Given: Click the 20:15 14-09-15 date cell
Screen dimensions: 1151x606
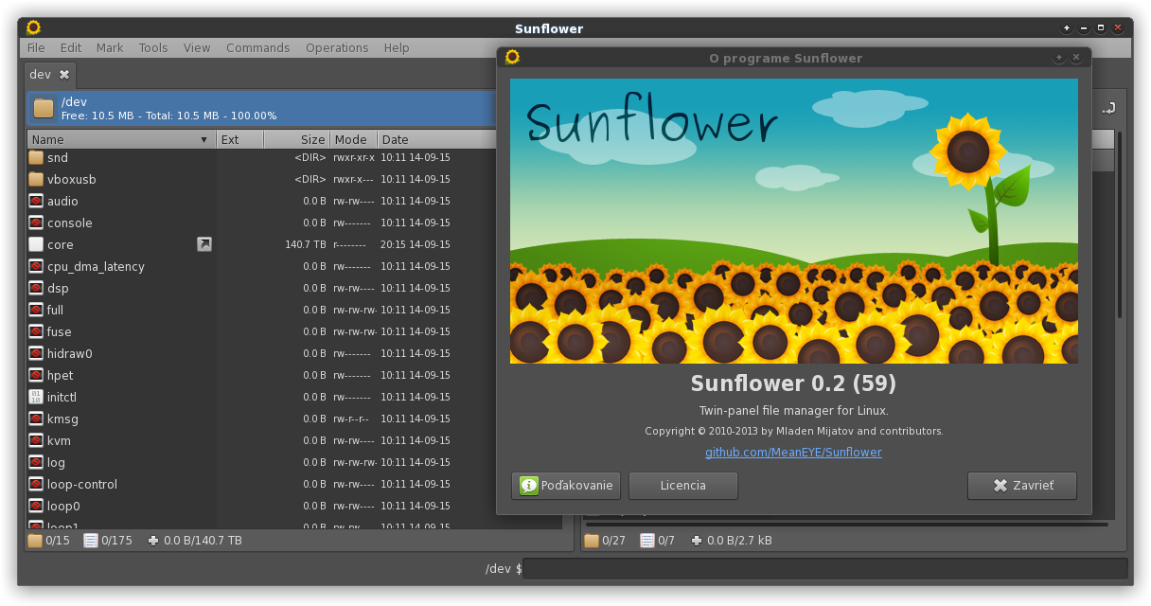Looking at the screenshot, I should tap(416, 244).
